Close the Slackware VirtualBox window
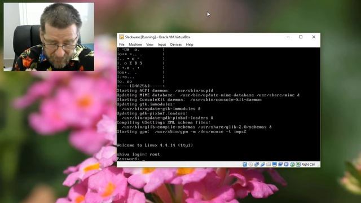The image size is (361, 203). point(314,37)
